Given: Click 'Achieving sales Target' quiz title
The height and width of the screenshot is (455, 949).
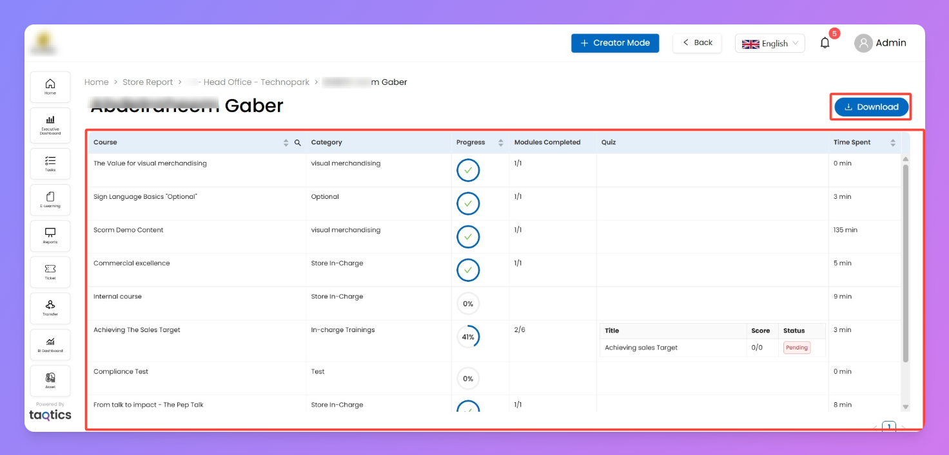Looking at the screenshot, I should point(641,348).
